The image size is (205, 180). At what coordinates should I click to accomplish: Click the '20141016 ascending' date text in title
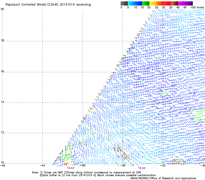[x=75, y=5]
